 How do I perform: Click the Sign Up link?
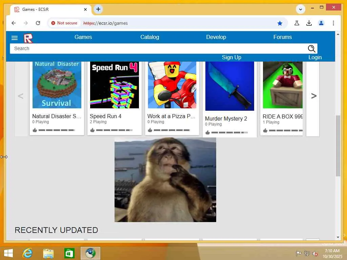point(231,58)
